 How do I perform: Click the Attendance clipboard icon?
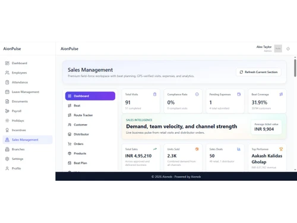(7, 82)
